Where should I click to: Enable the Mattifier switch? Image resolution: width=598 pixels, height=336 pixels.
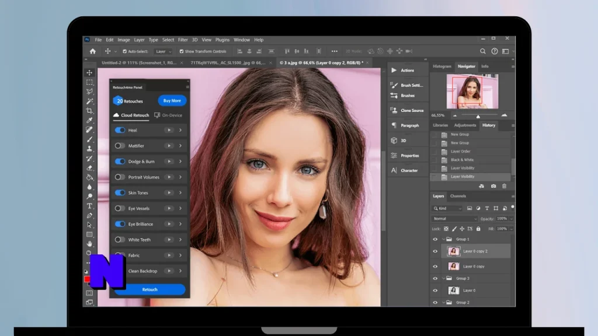(x=120, y=146)
